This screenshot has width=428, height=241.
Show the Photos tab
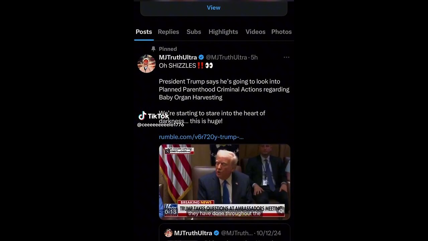[281, 32]
